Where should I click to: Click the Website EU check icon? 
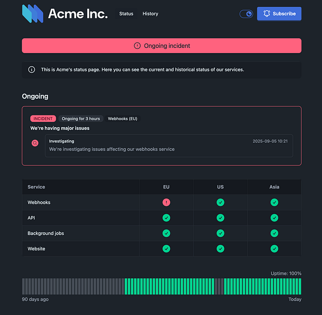coord(167,249)
